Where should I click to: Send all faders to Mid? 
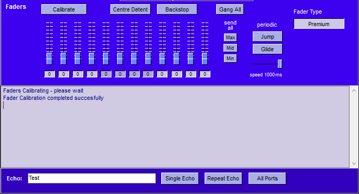[230, 48]
